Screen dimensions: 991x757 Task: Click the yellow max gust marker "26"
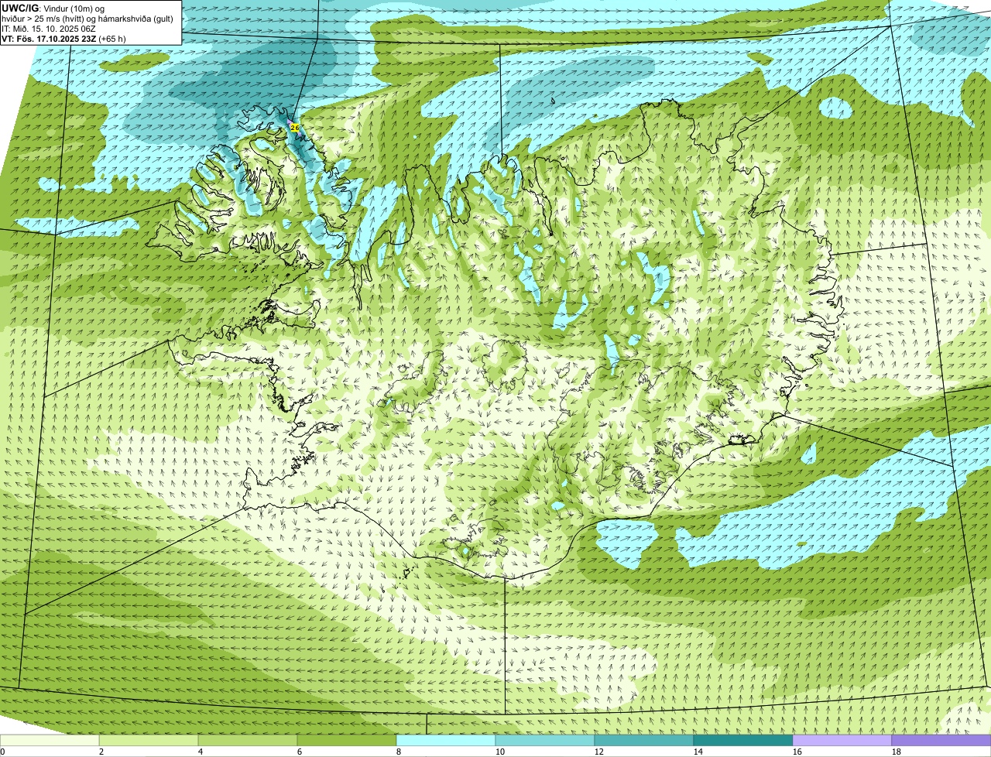tap(294, 127)
